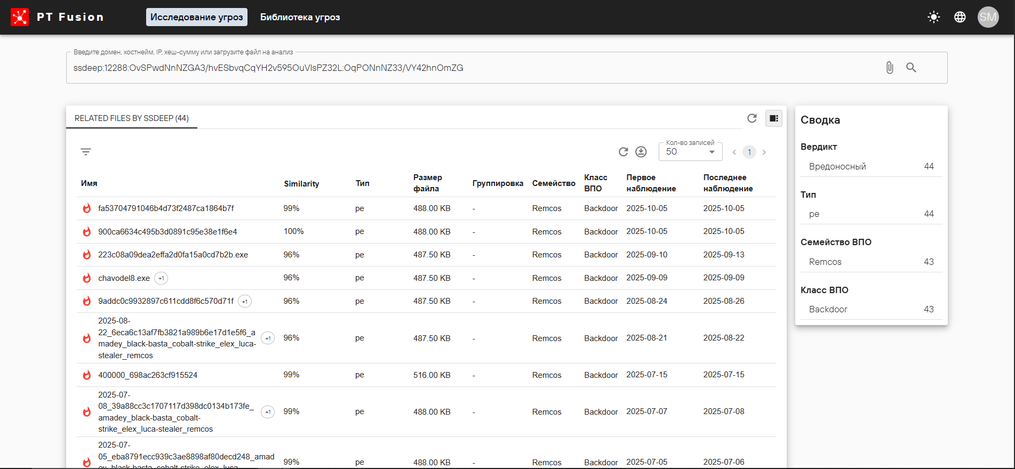Open file fa53704791046b4d73f2487ca1864b7f
Image resolution: width=1015 pixels, height=469 pixels.
point(166,208)
